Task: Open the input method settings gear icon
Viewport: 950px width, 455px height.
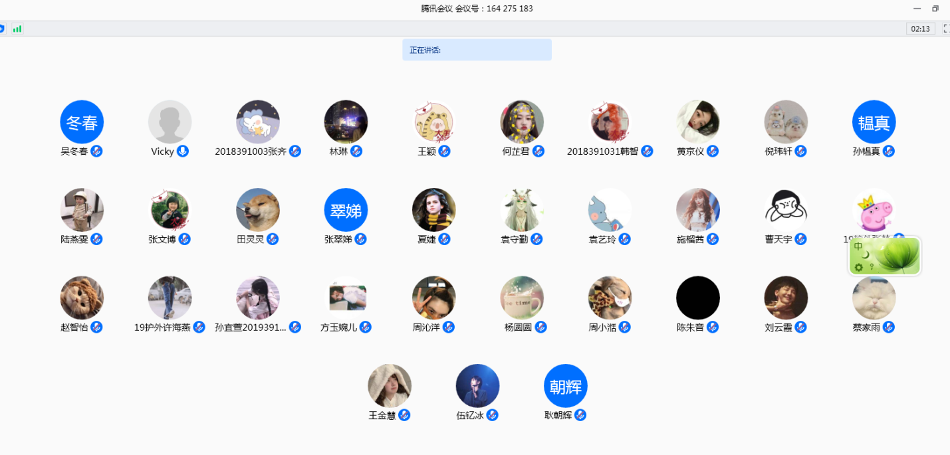Action: point(858,267)
